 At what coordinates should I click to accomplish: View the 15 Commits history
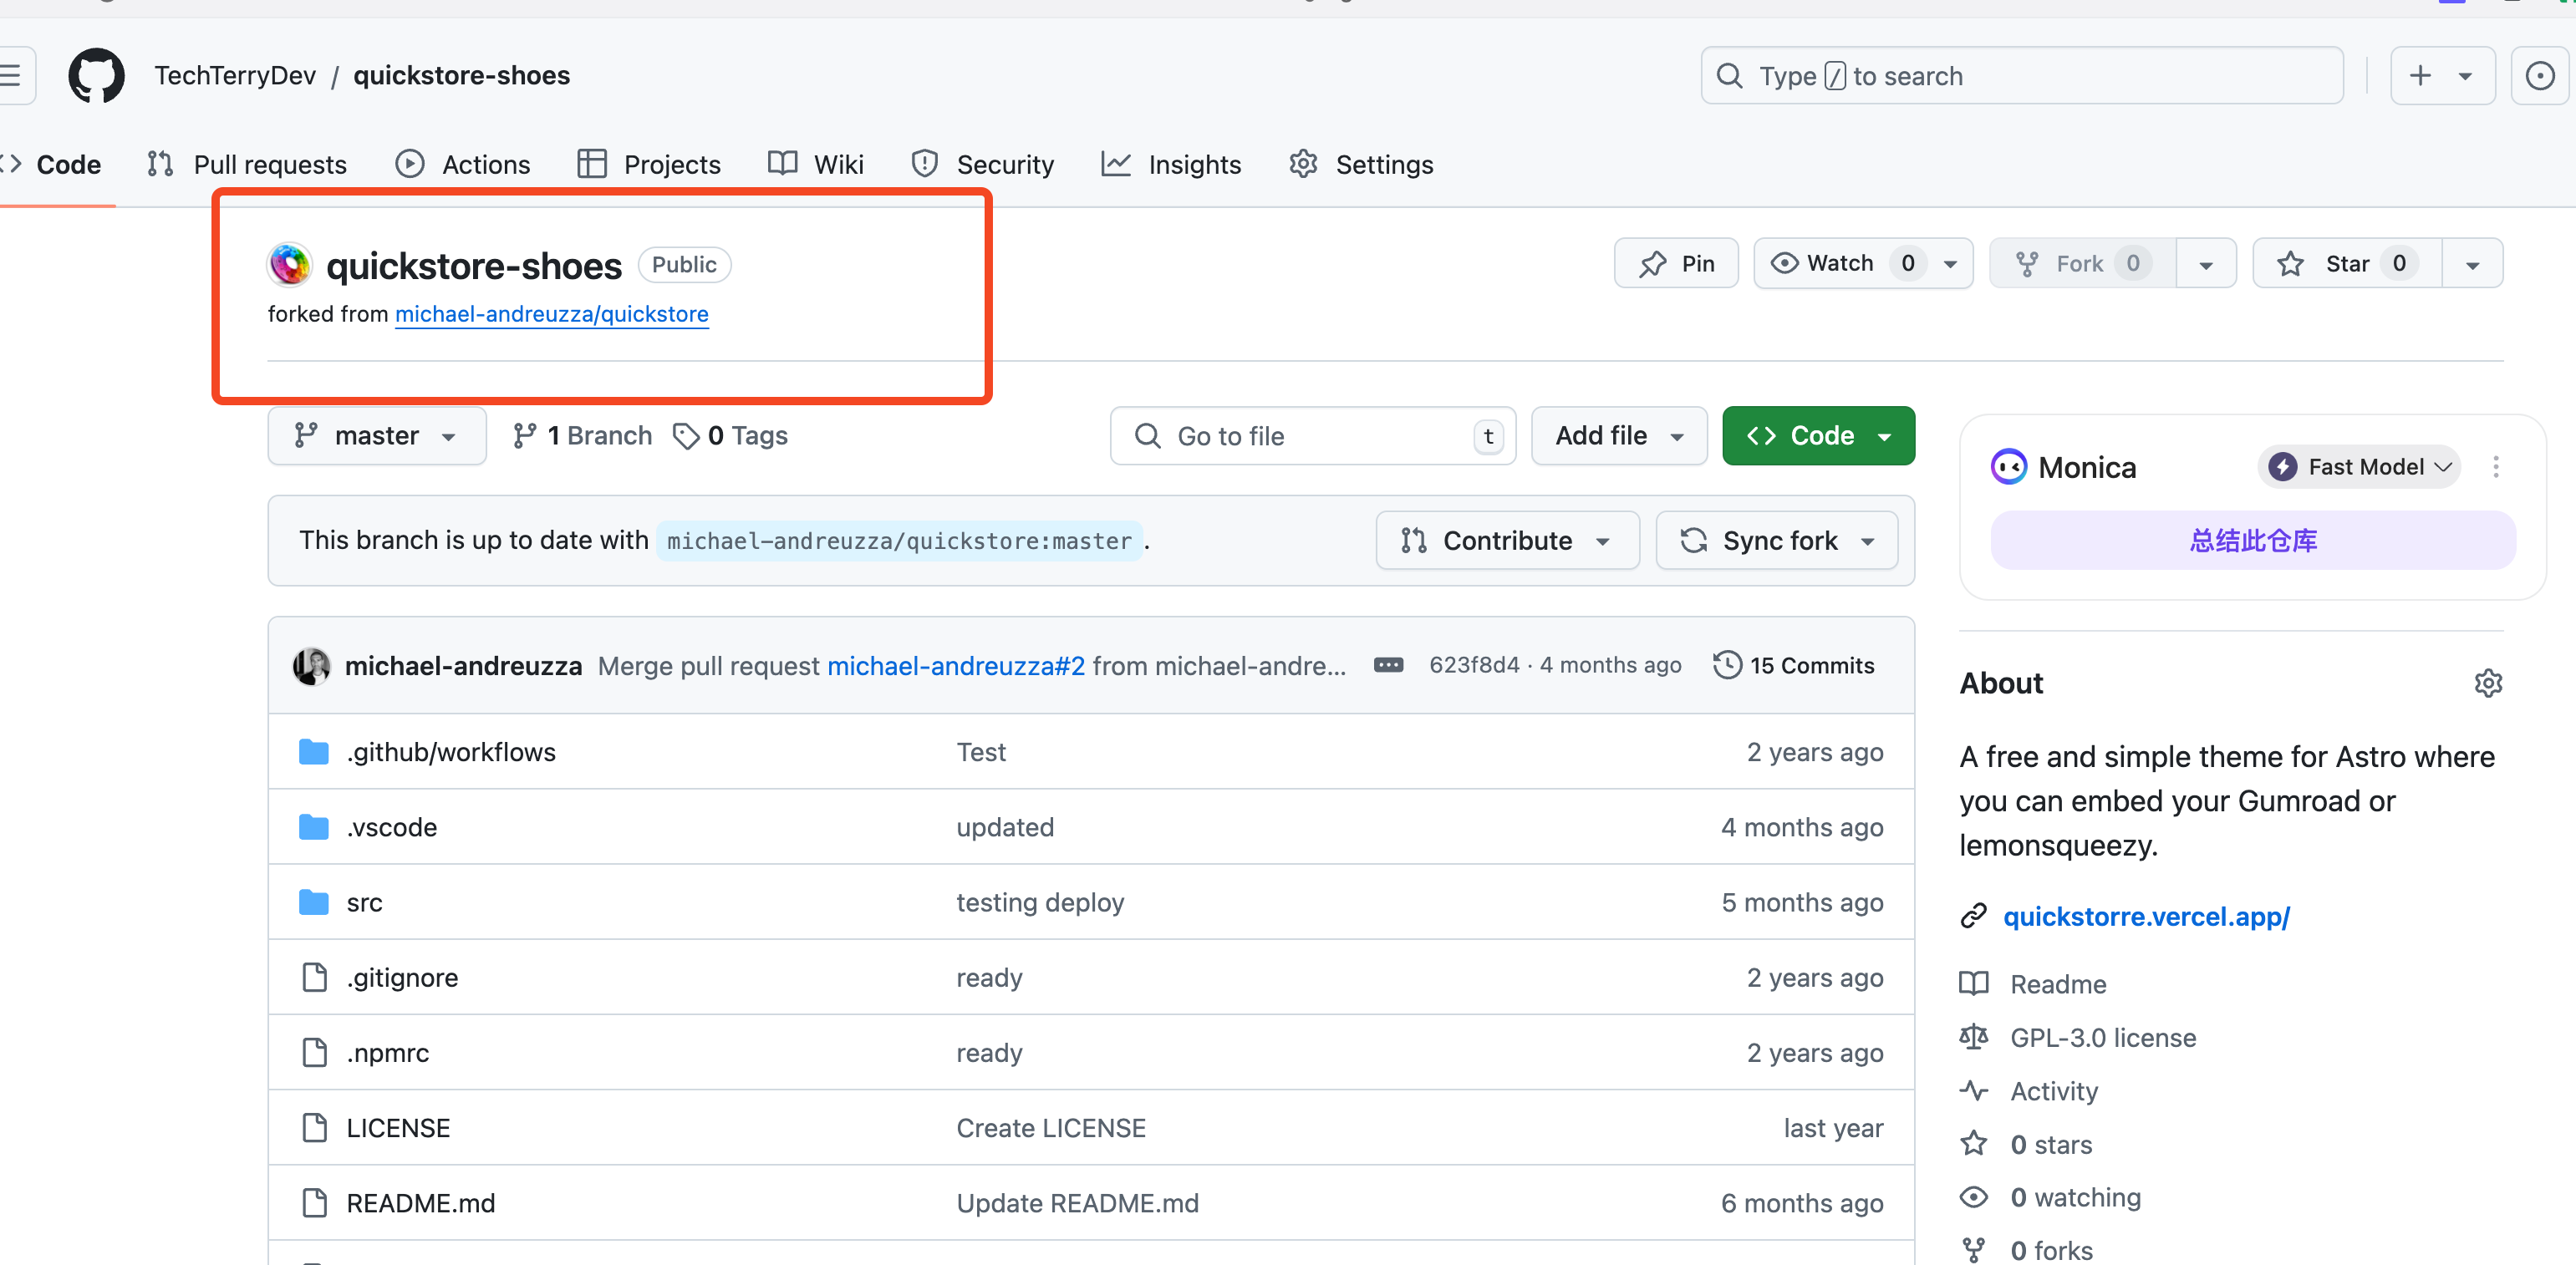(1794, 665)
